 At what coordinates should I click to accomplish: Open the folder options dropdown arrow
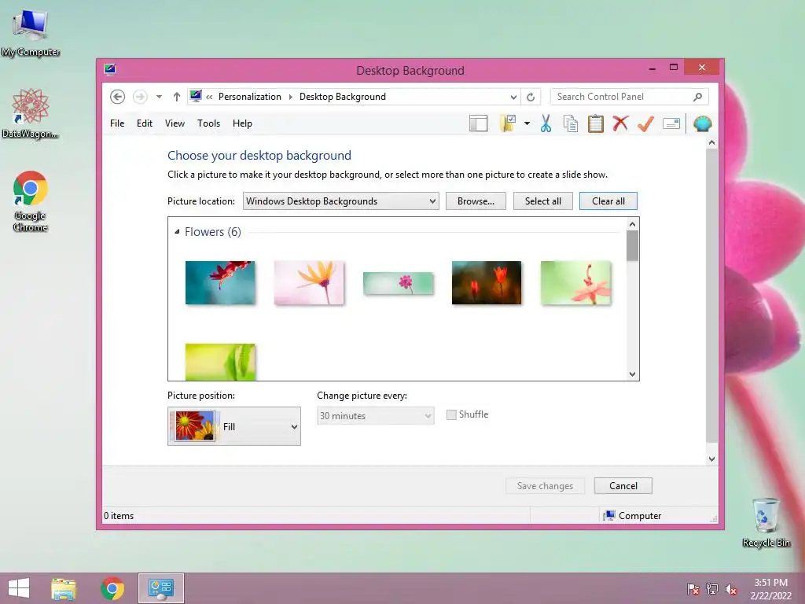coord(527,123)
